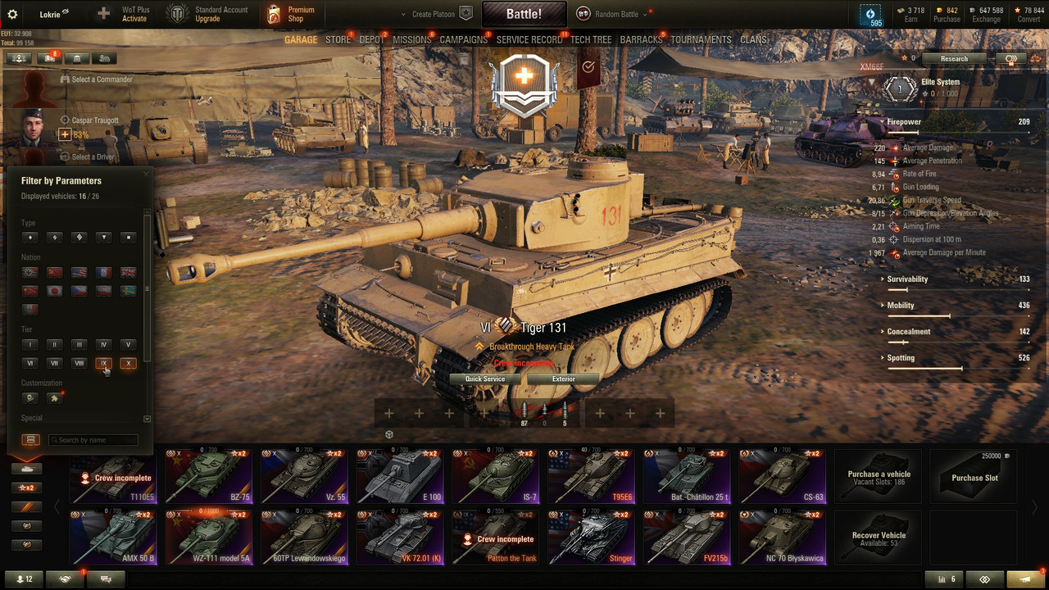This screenshot has height=590, width=1049.
Task: Select the Japan nation flag filter
Action: (x=55, y=291)
